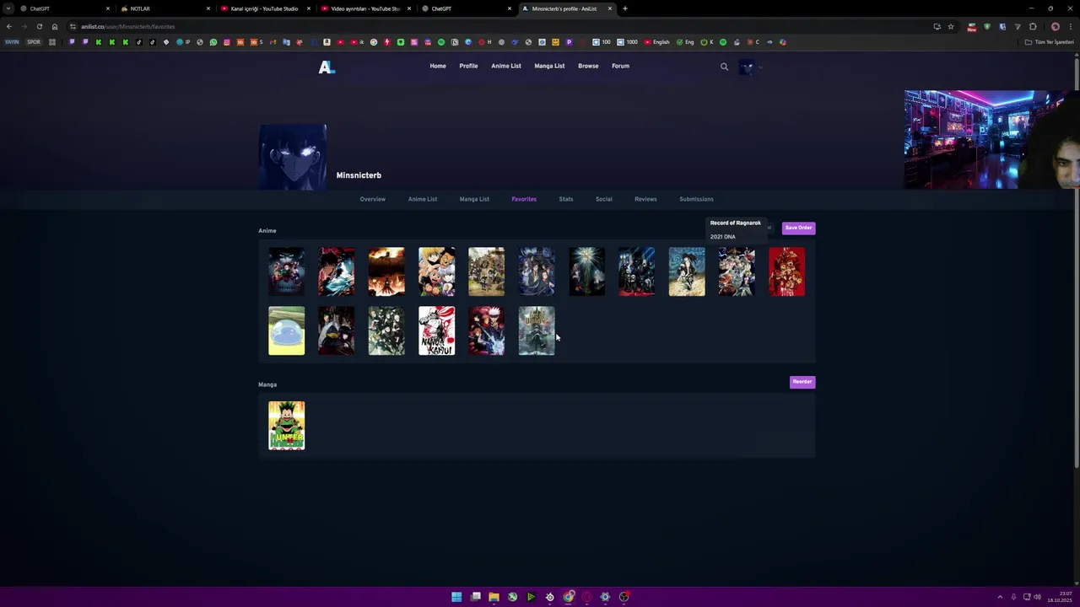Click the microphone icon in system tray
The width and height of the screenshot is (1080, 607).
click(1013, 597)
